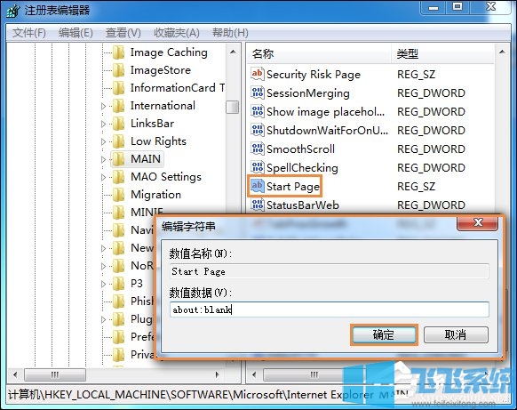Select the ImageStore folder icon
This screenshot has height=410, width=517.
tap(118, 70)
